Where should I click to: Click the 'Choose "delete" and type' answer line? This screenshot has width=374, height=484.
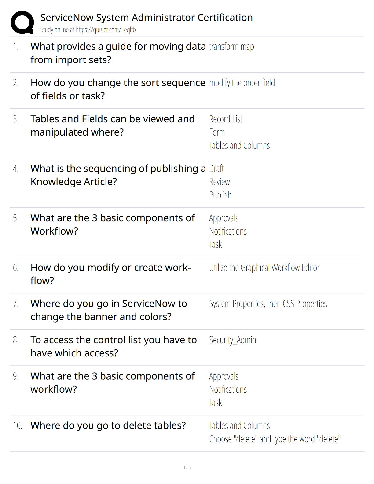(275, 439)
